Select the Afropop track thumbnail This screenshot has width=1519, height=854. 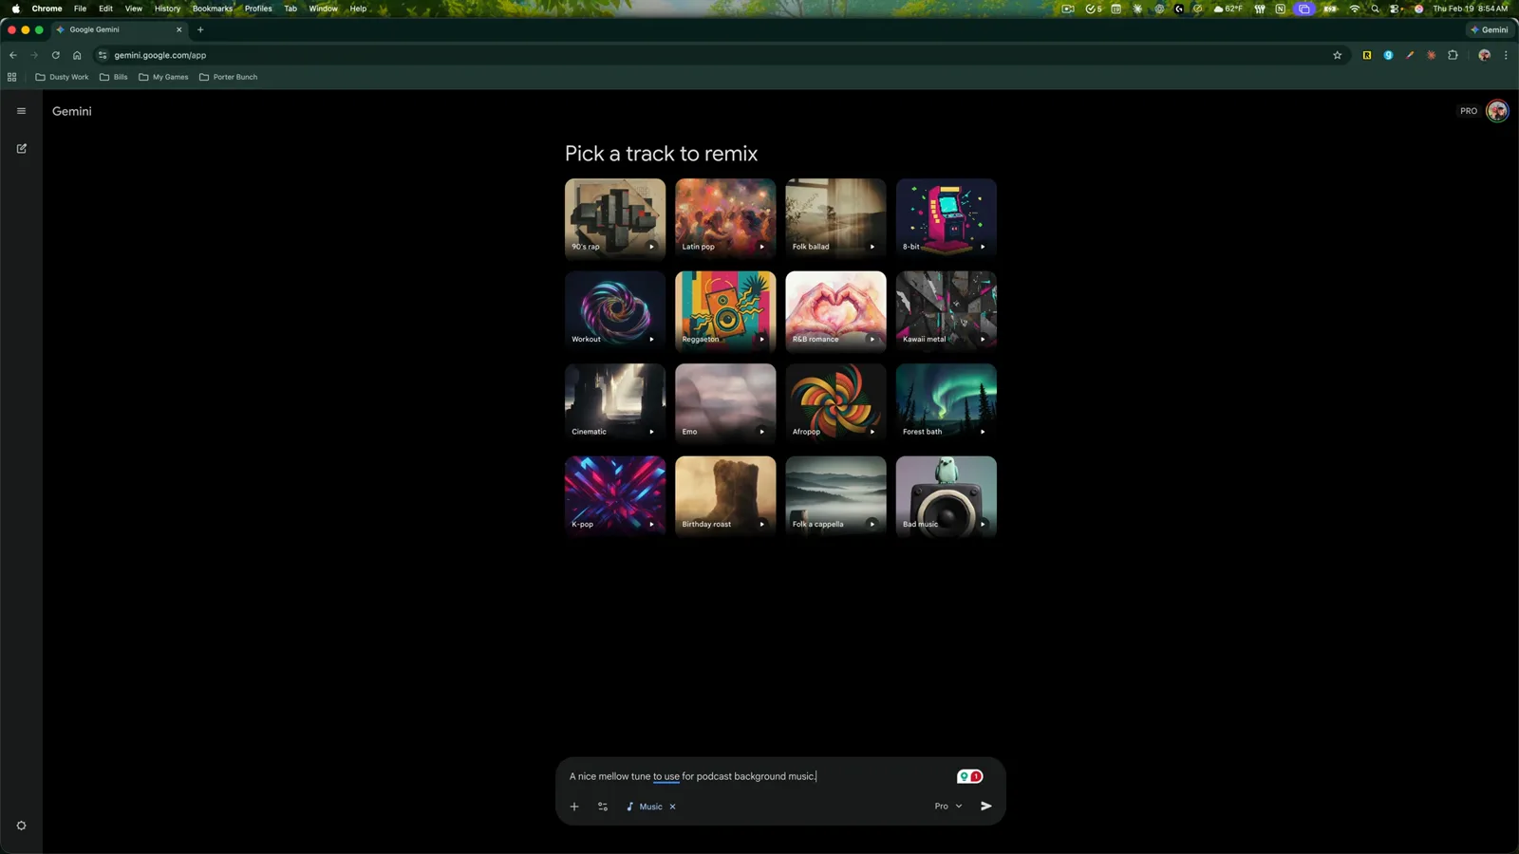(835, 404)
